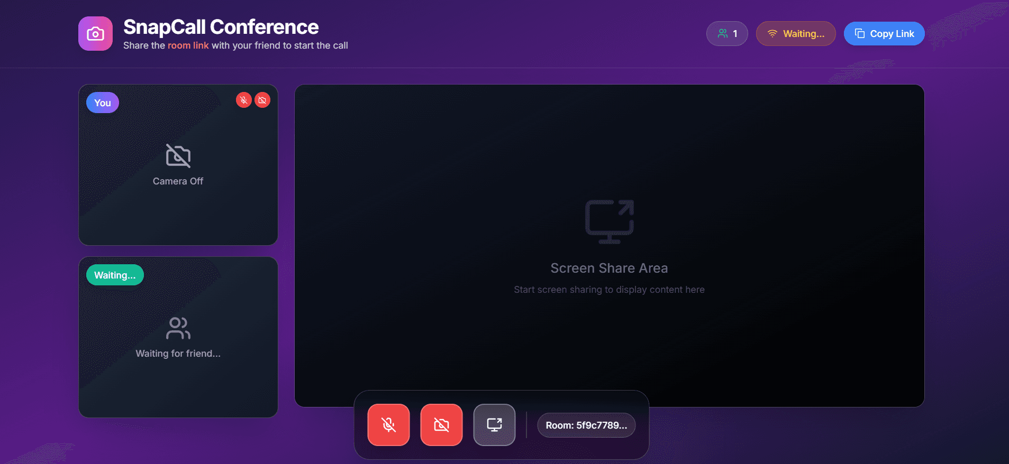Click the Waiting for friend people icon
This screenshot has height=464, width=1009.
click(178, 328)
